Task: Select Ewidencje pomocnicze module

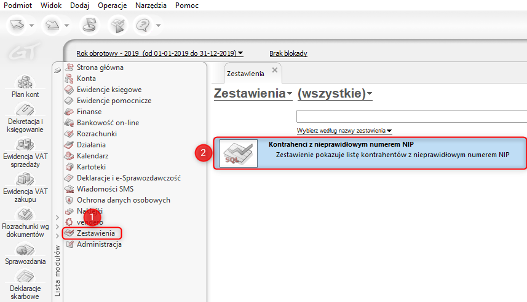Action: point(114,101)
